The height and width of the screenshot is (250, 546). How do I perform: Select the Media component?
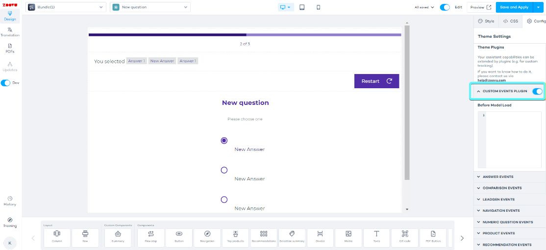(x=348, y=237)
